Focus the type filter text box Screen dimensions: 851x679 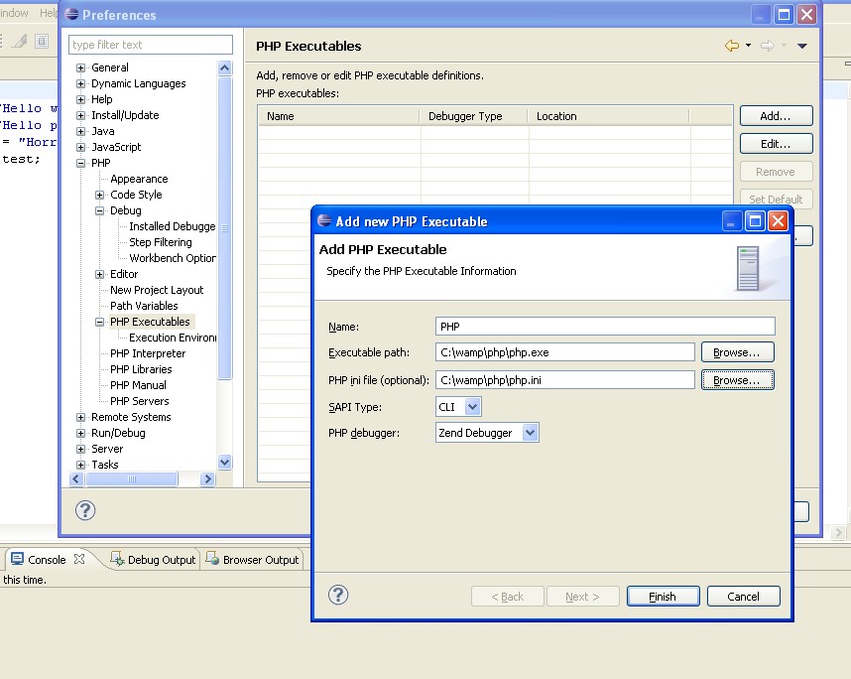click(x=151, y=45)
